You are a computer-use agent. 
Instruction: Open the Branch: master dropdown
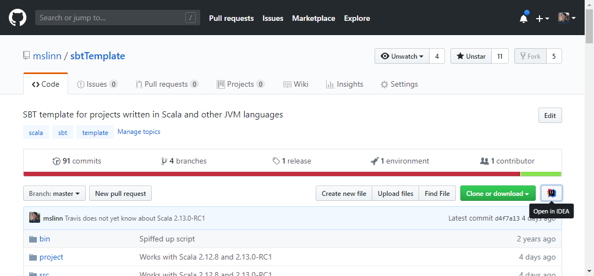click(x=54, y=193)
